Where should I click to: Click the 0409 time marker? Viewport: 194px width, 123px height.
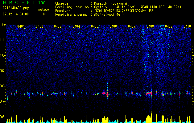[169, 26]
